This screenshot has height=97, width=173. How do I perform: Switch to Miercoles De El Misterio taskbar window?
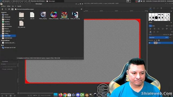pyautogui.click(x=37, y=1)
